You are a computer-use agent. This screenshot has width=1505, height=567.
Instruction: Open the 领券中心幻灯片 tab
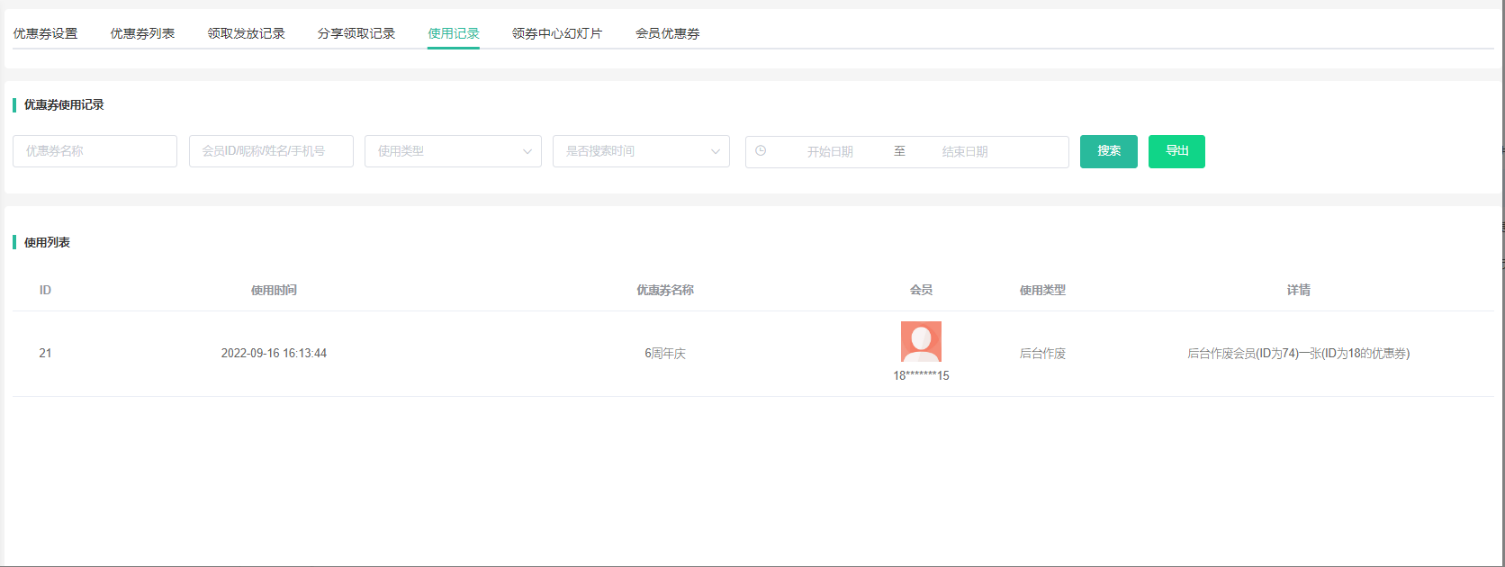click(x=557, y=33)
